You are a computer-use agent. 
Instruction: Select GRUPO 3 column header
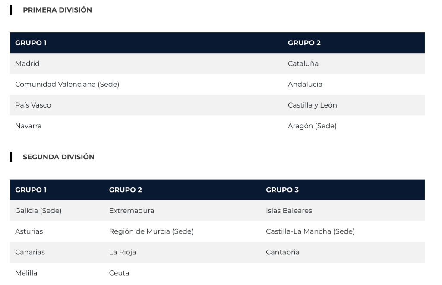[282, 190]
